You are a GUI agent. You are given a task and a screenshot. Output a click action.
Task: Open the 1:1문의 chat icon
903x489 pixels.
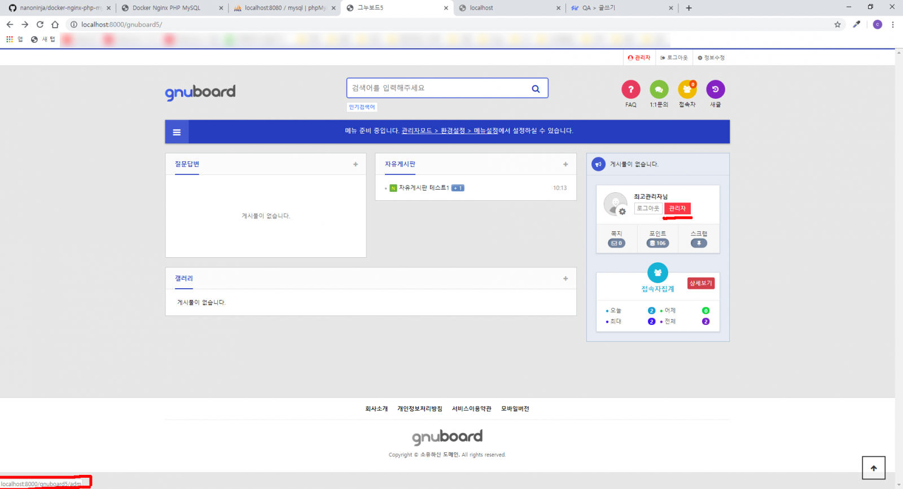click(659, 89)
